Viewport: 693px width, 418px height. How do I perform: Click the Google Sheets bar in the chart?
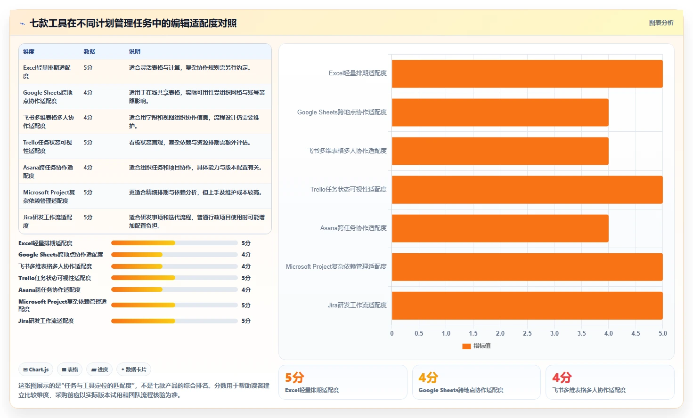(x=500, y=113)
